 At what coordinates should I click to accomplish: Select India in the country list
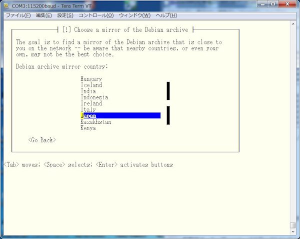click(88, 91)
